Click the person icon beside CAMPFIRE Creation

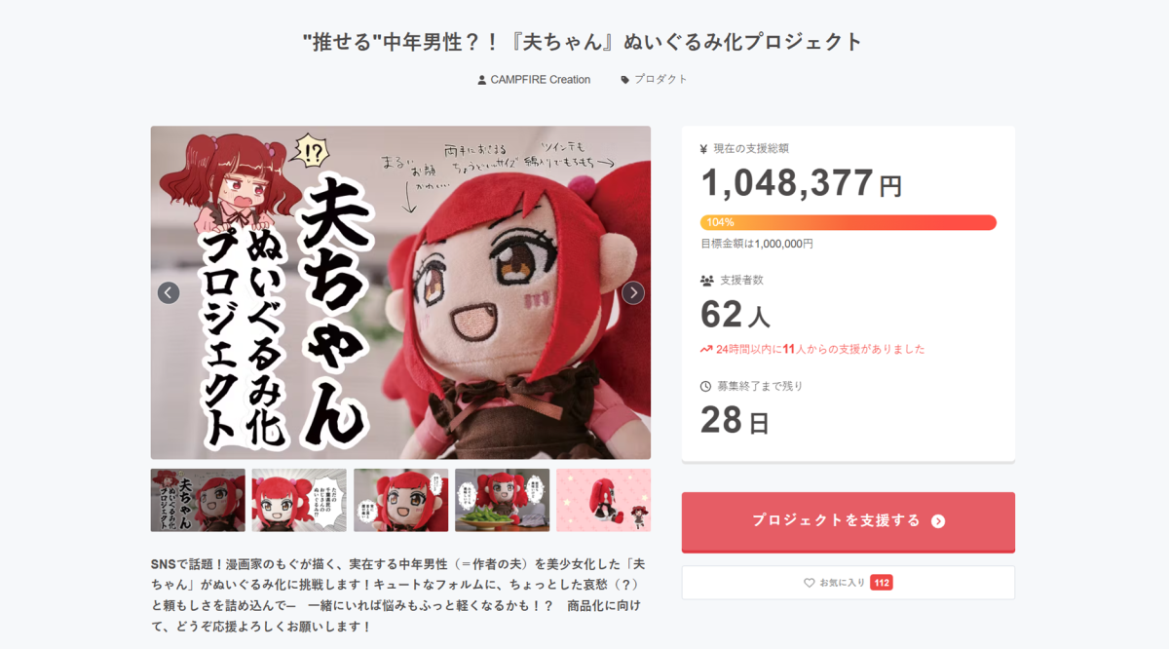[x=481, y=80]
